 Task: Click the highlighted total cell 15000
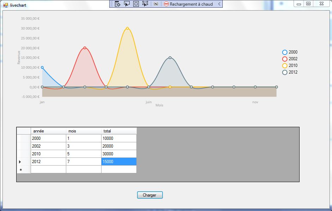click(119, 162)
